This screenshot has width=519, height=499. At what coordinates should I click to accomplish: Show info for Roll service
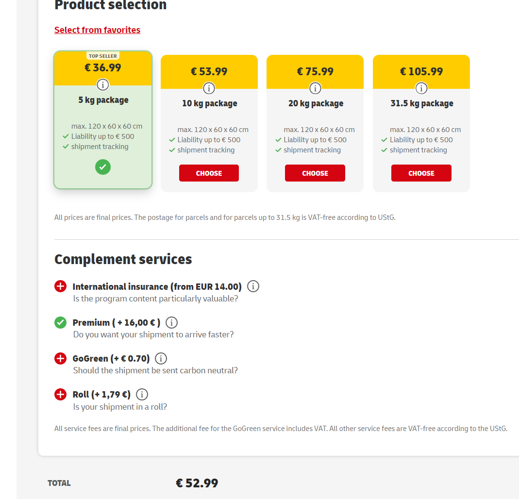click(x=142, y=395)
